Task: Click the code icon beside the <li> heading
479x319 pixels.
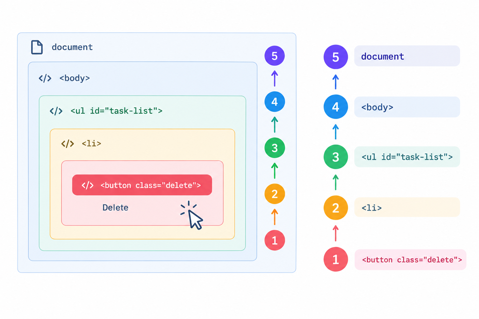Action: pos(67,144)
